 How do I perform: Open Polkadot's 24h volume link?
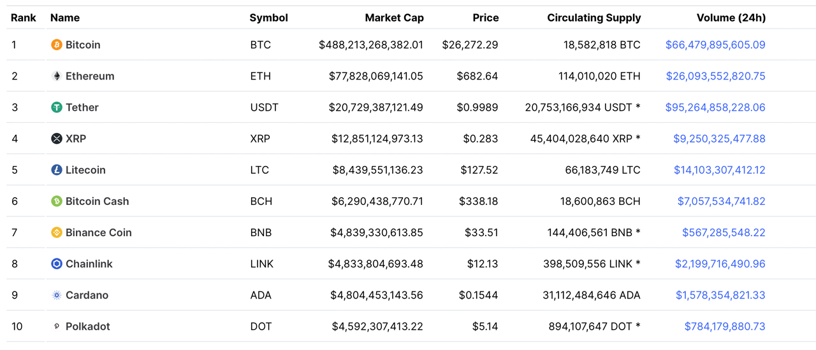click(725, 326)
